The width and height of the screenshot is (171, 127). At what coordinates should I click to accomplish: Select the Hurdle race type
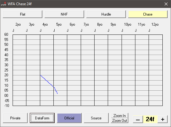pyautogui.click(x=106, y=14)
